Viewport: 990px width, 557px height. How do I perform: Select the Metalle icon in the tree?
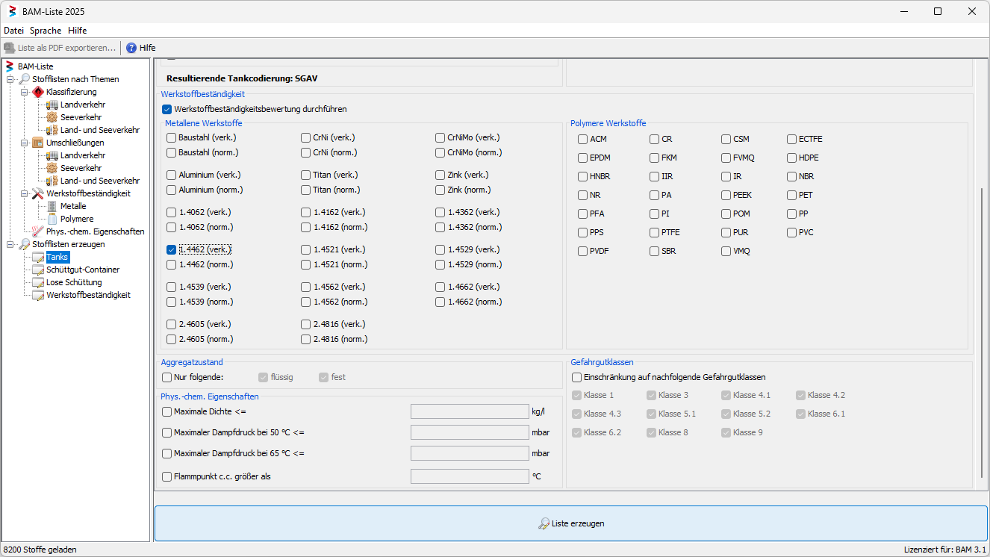[x=52, y=206]
